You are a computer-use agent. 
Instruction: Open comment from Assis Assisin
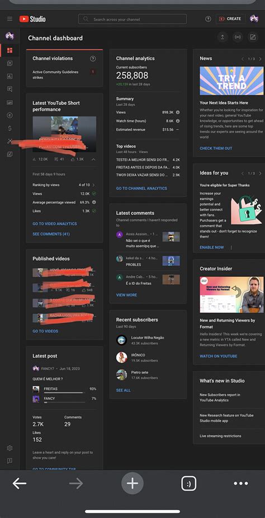coord(148,239)
